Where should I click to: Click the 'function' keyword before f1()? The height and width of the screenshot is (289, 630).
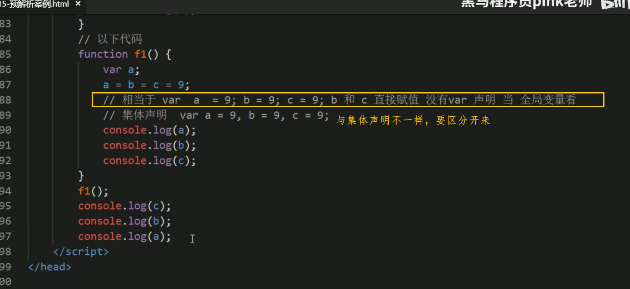pos(103,54)
